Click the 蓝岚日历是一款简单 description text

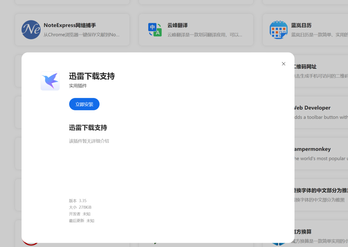319,35
